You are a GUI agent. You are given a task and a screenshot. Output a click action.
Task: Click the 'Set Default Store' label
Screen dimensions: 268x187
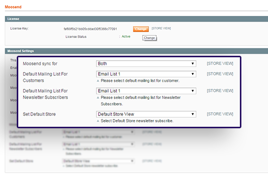pos(39,114)
